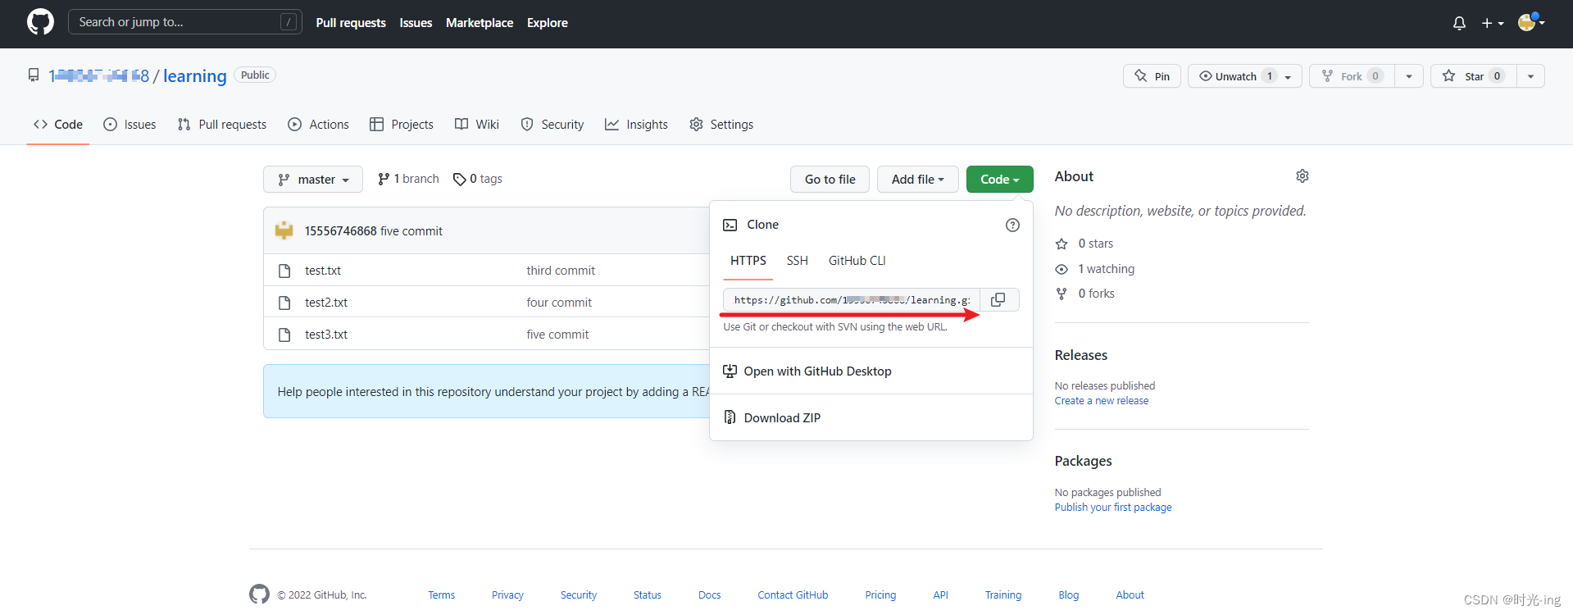Viewport: 1573px width, 615px height.
Task: Click Go to file
Action: 830,180
